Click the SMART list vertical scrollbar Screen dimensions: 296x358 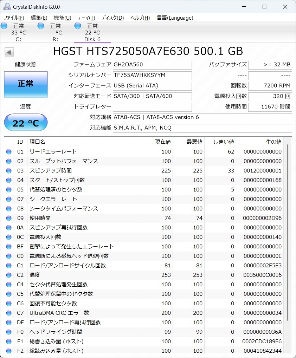288,232
